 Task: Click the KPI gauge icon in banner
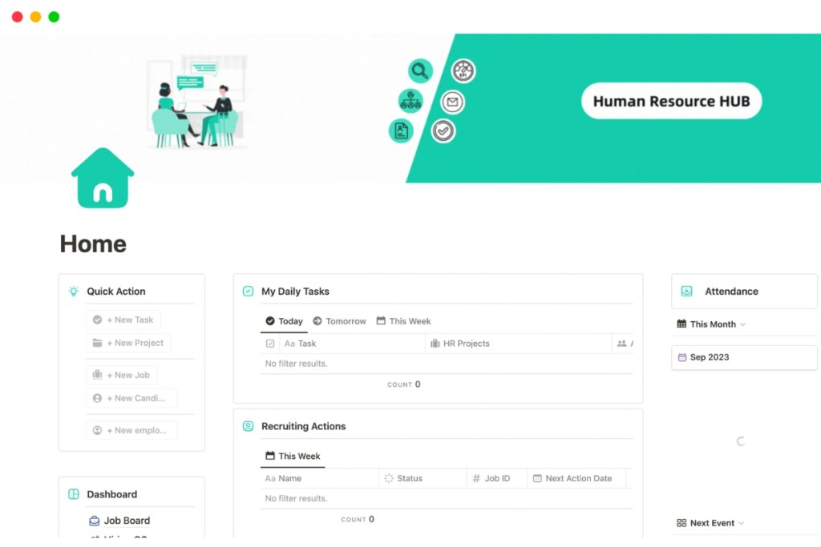click(463, 70)
